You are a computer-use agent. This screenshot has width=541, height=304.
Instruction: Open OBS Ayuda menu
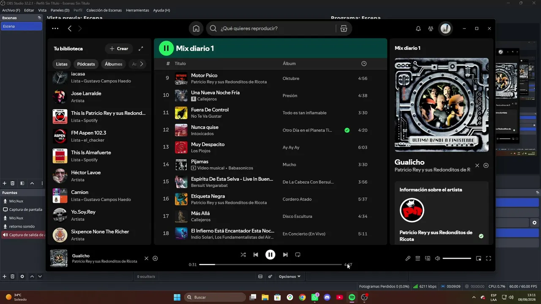(x=161, y=10)
